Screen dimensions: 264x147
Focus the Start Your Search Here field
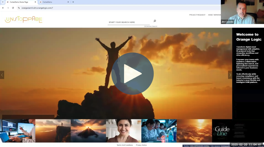[129, 22]
